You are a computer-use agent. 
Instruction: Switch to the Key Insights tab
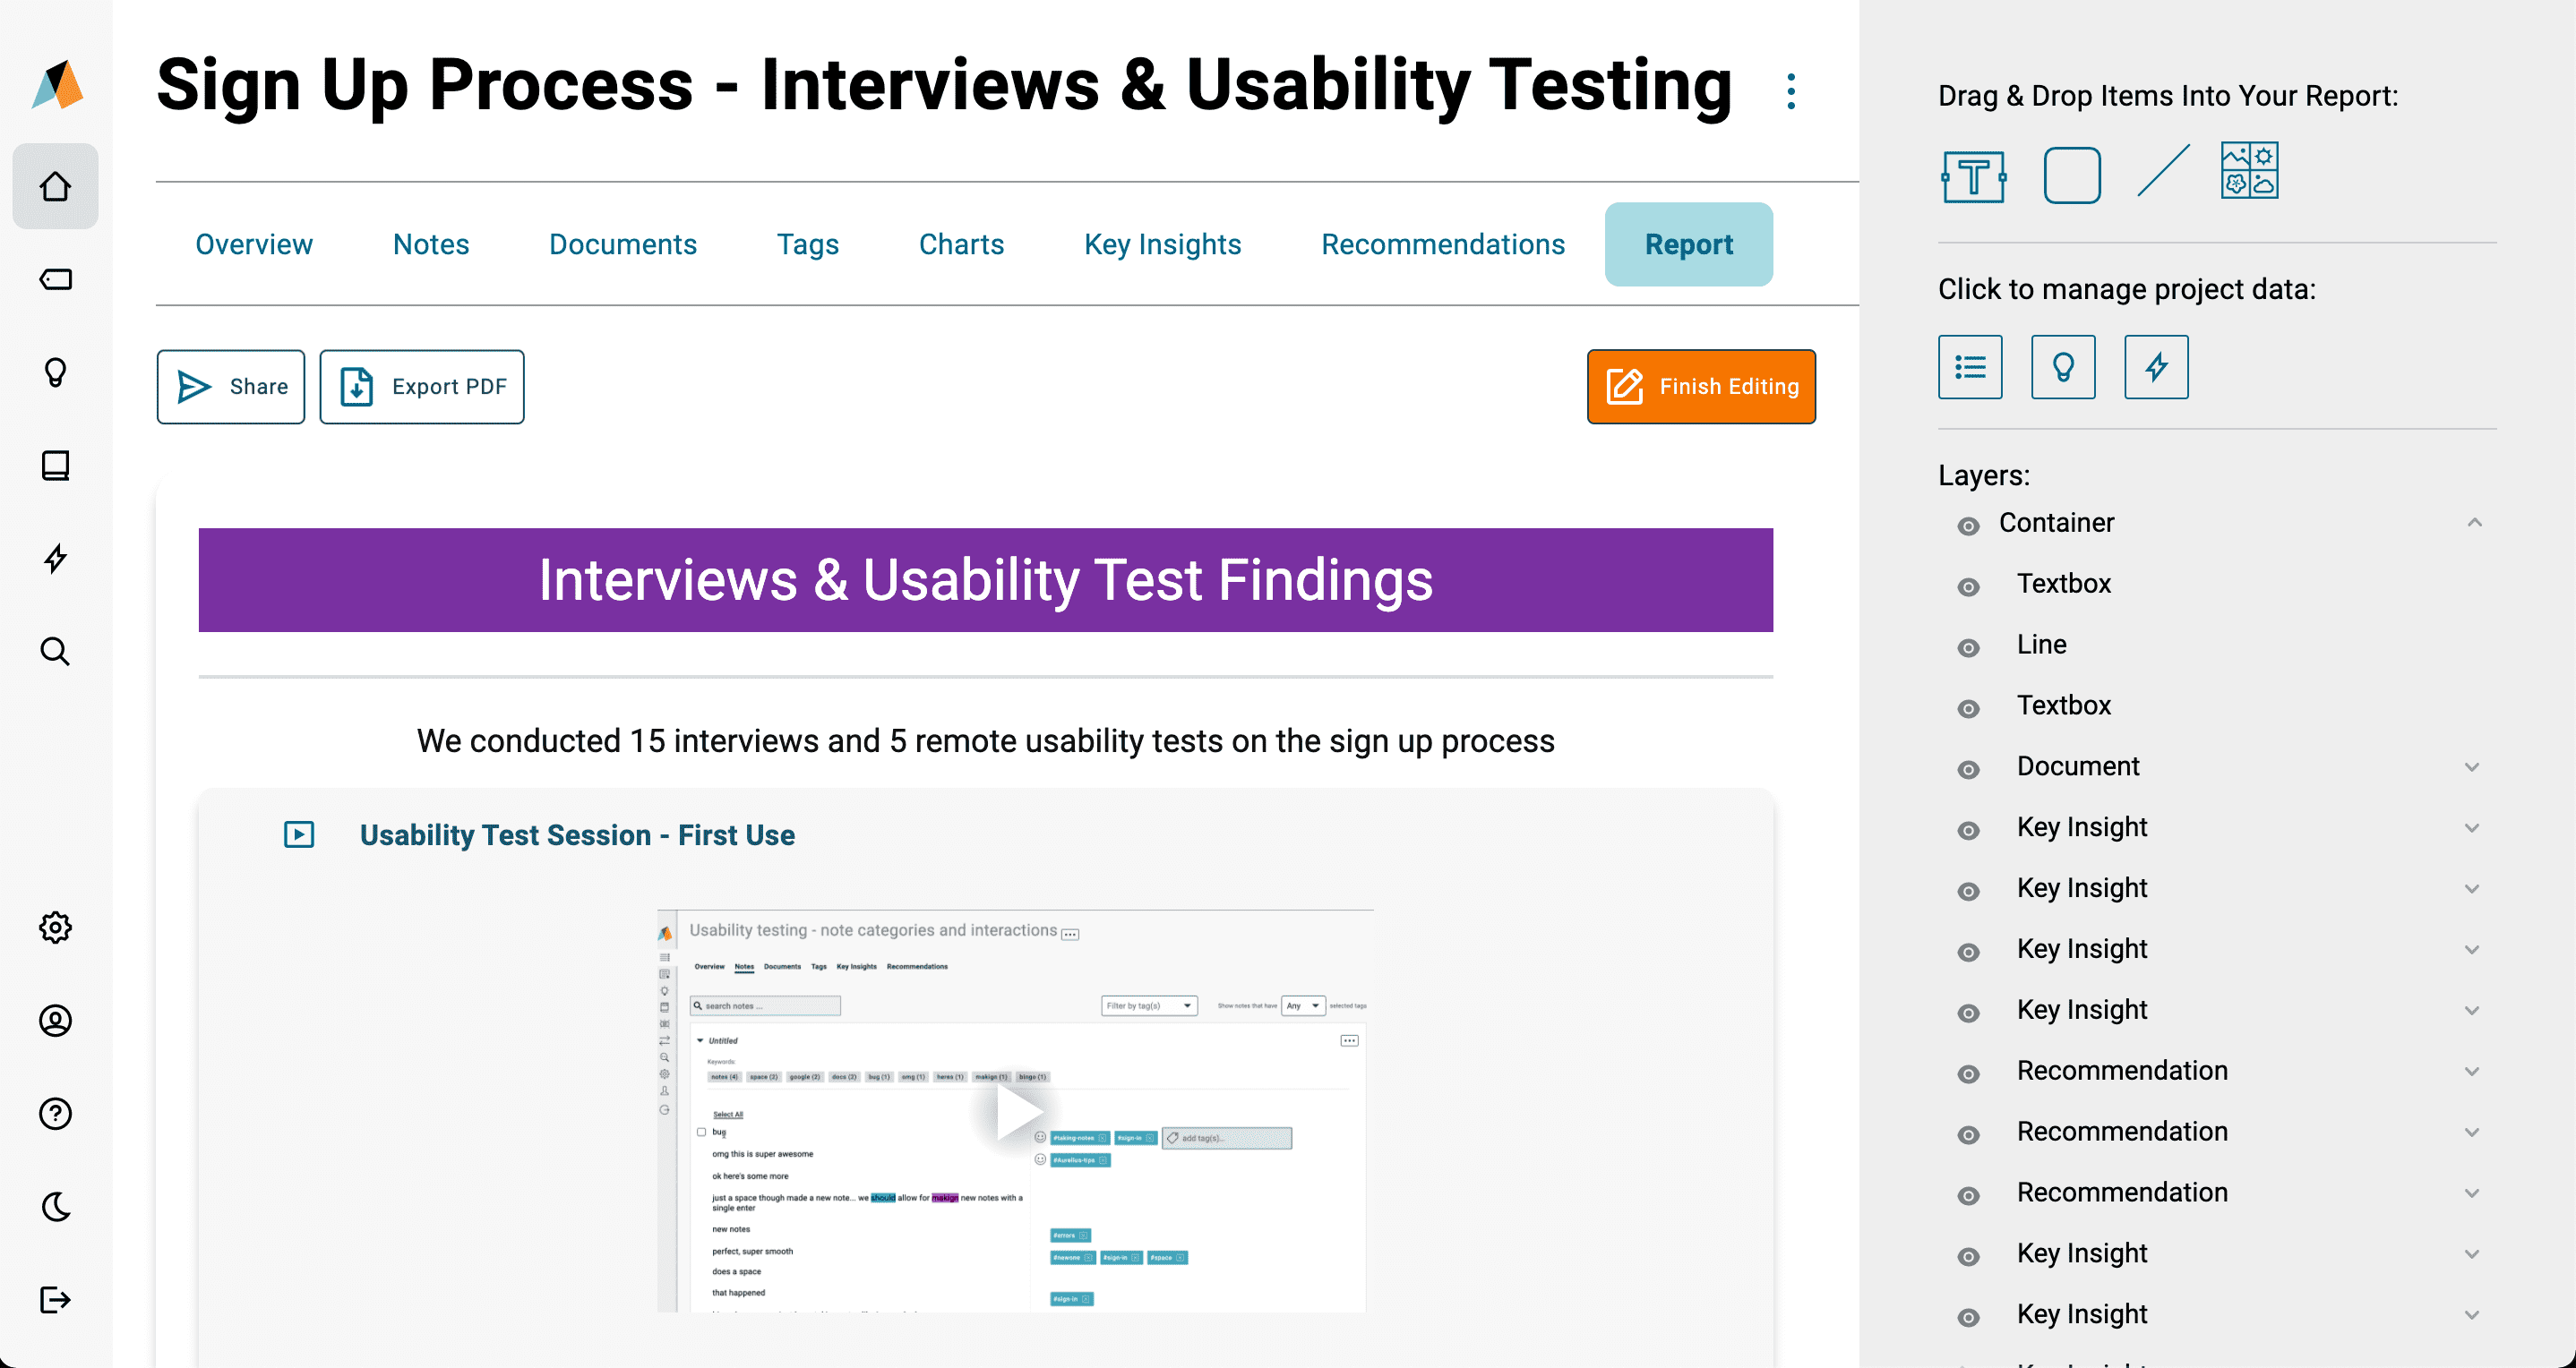1162,244
